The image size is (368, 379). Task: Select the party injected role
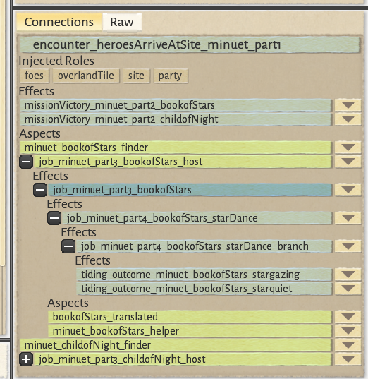pyautogui.click(x=170, y=76)
